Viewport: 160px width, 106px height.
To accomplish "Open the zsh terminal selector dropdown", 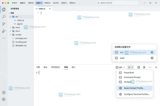I will pyautogui.click(x=120, y=67).
